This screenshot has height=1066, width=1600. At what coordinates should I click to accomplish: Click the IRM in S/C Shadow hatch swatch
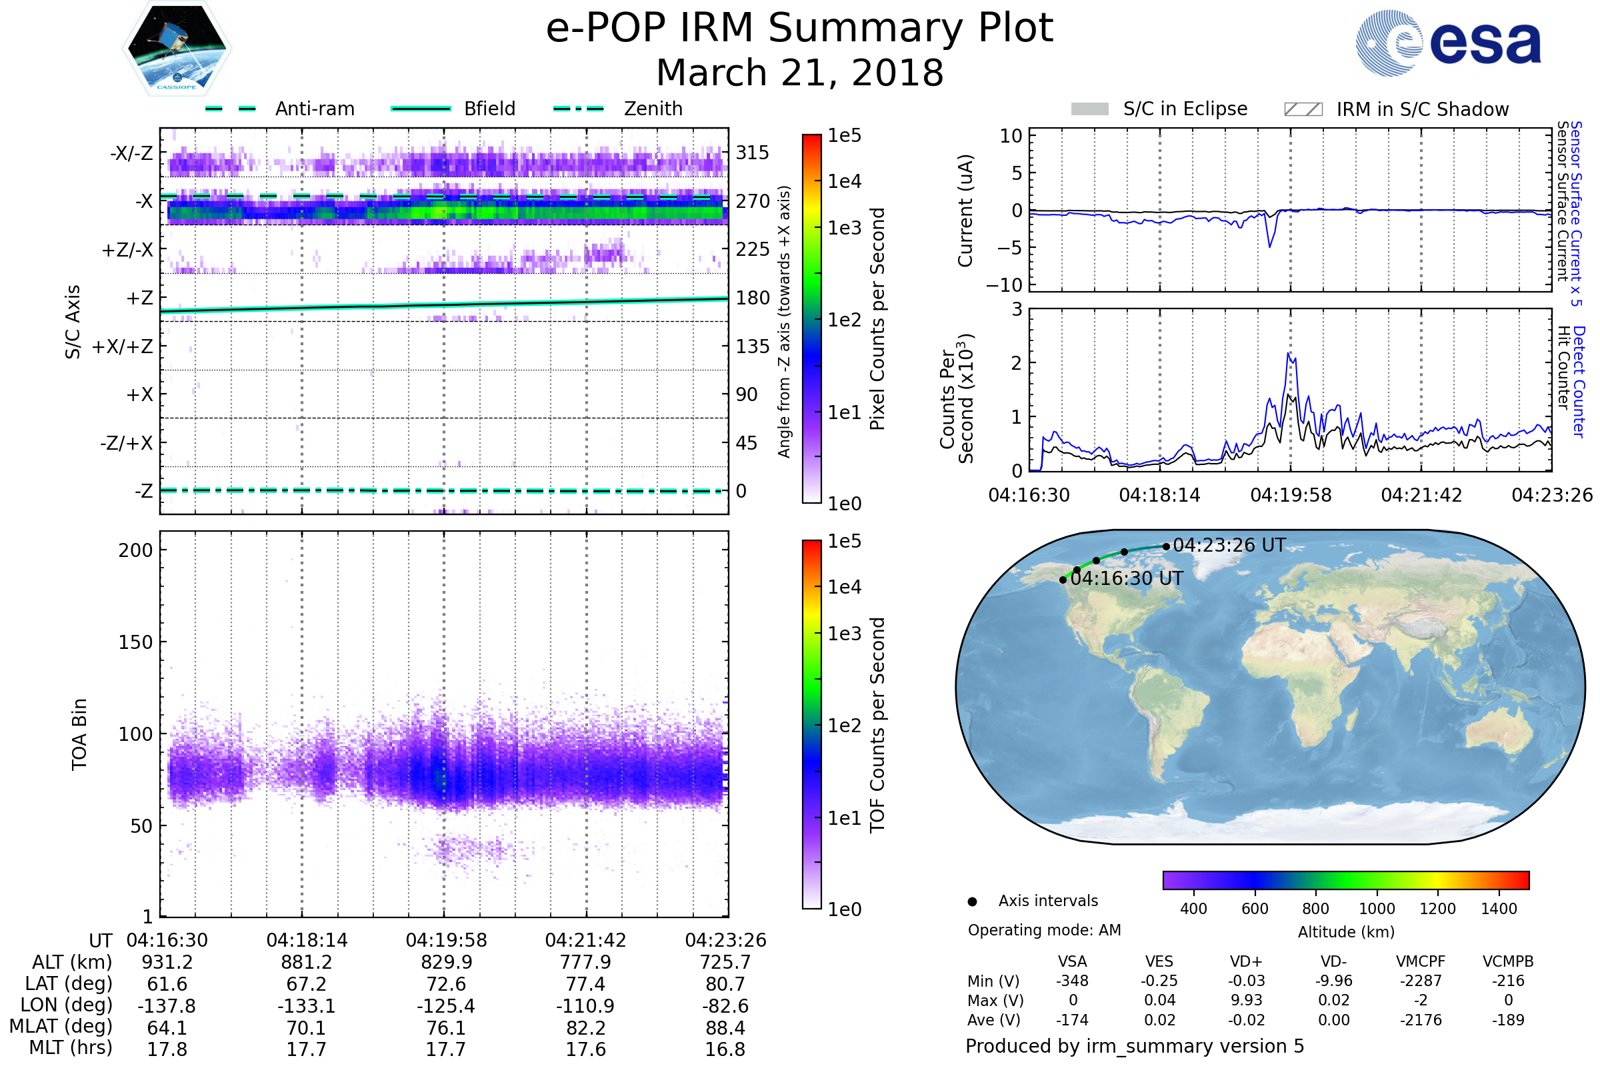click(x=1303, y=109)
